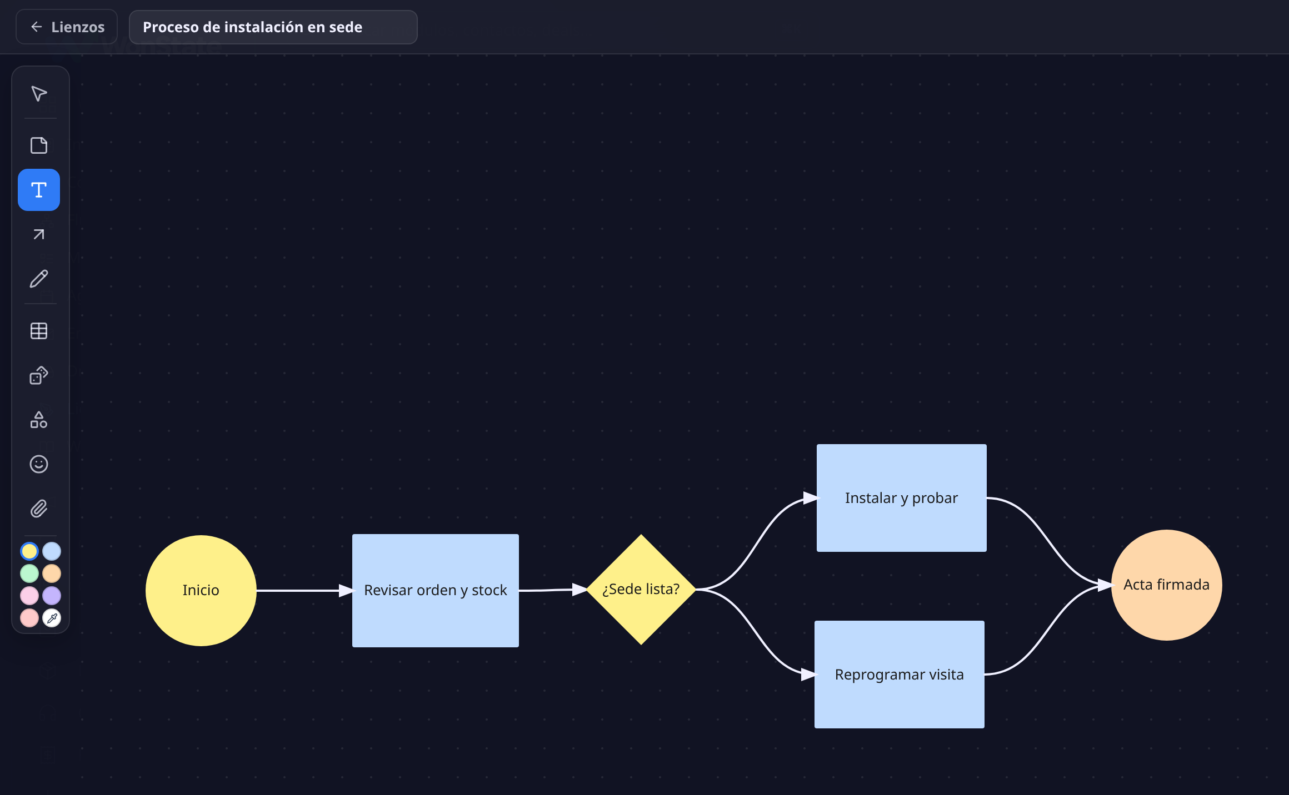This screenshot has width=1289, height=795.
Task: Pick the orange color swatch
Action: tap(52, 573)
